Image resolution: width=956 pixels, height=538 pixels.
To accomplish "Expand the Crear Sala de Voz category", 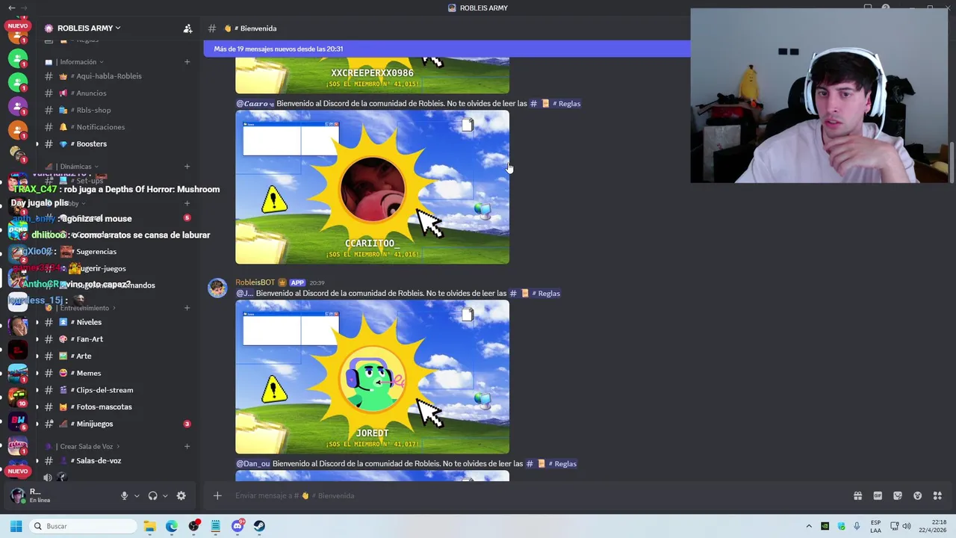I will (x=86, y=446).
